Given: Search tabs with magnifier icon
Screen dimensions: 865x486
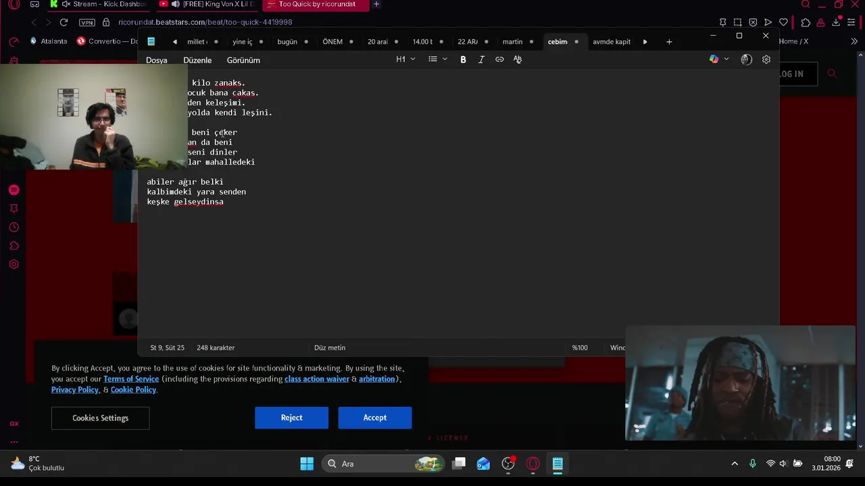Looking at the screenshot, I should click(805, 5).
